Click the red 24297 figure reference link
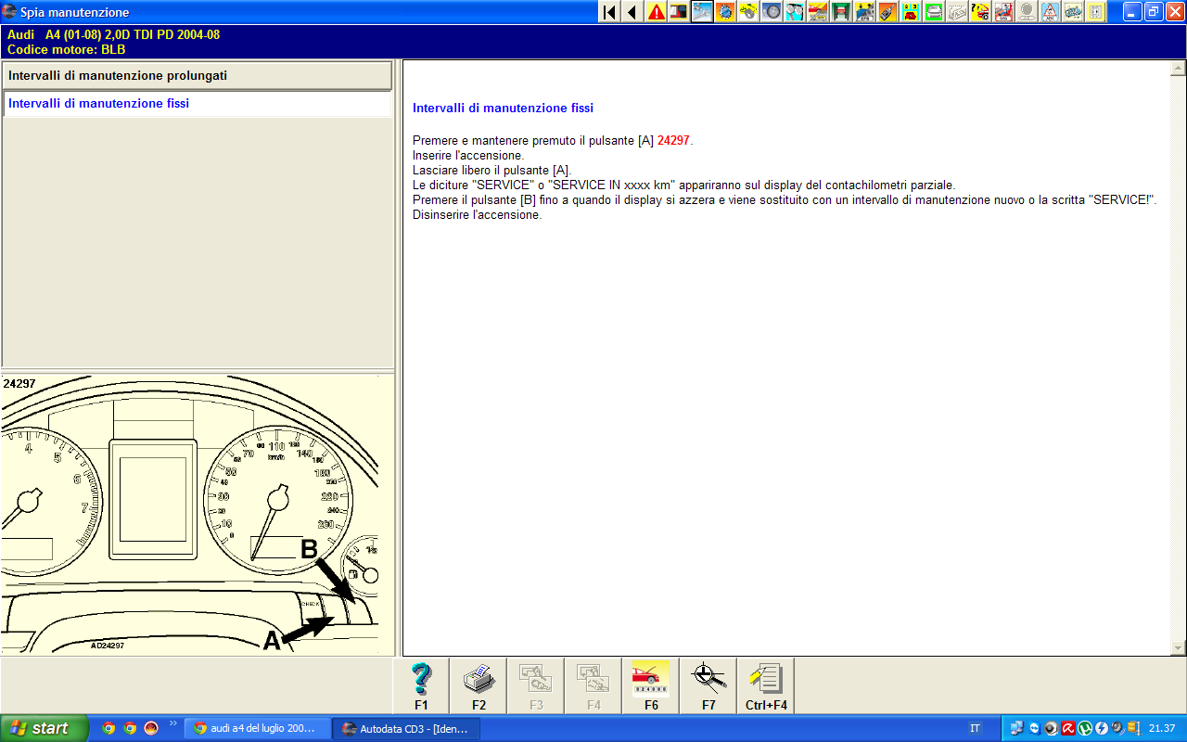 click(673, 140)
